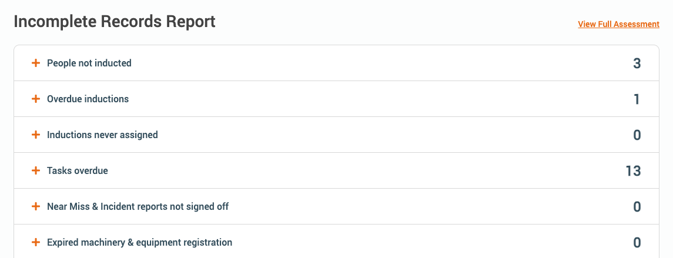Click the plus icon beside Near Miss reports
Image resolution: width=673 pixels, height=258 pixels.
tap(35, 207)
